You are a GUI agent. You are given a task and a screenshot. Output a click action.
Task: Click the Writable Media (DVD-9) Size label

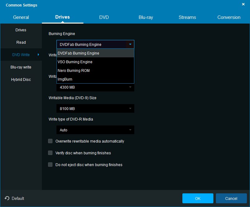(72, 98)
